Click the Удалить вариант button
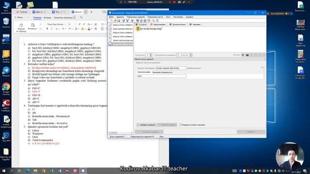 pyautogui.click(x=167, y=125)
